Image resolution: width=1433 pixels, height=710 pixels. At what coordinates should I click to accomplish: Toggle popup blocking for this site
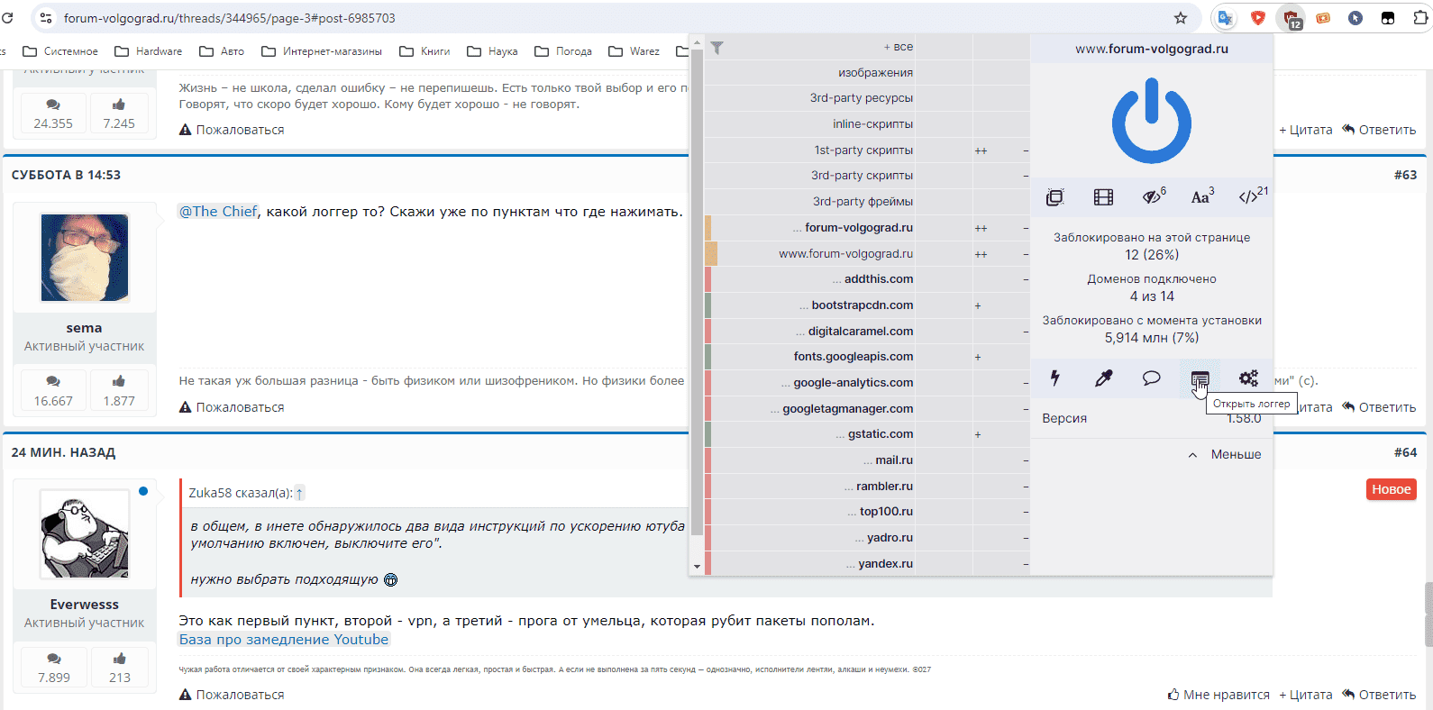[1054, 197]
